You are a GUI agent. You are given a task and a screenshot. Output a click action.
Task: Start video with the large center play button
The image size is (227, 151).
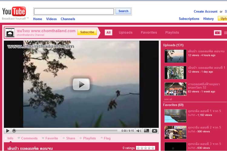pos(81,84)
